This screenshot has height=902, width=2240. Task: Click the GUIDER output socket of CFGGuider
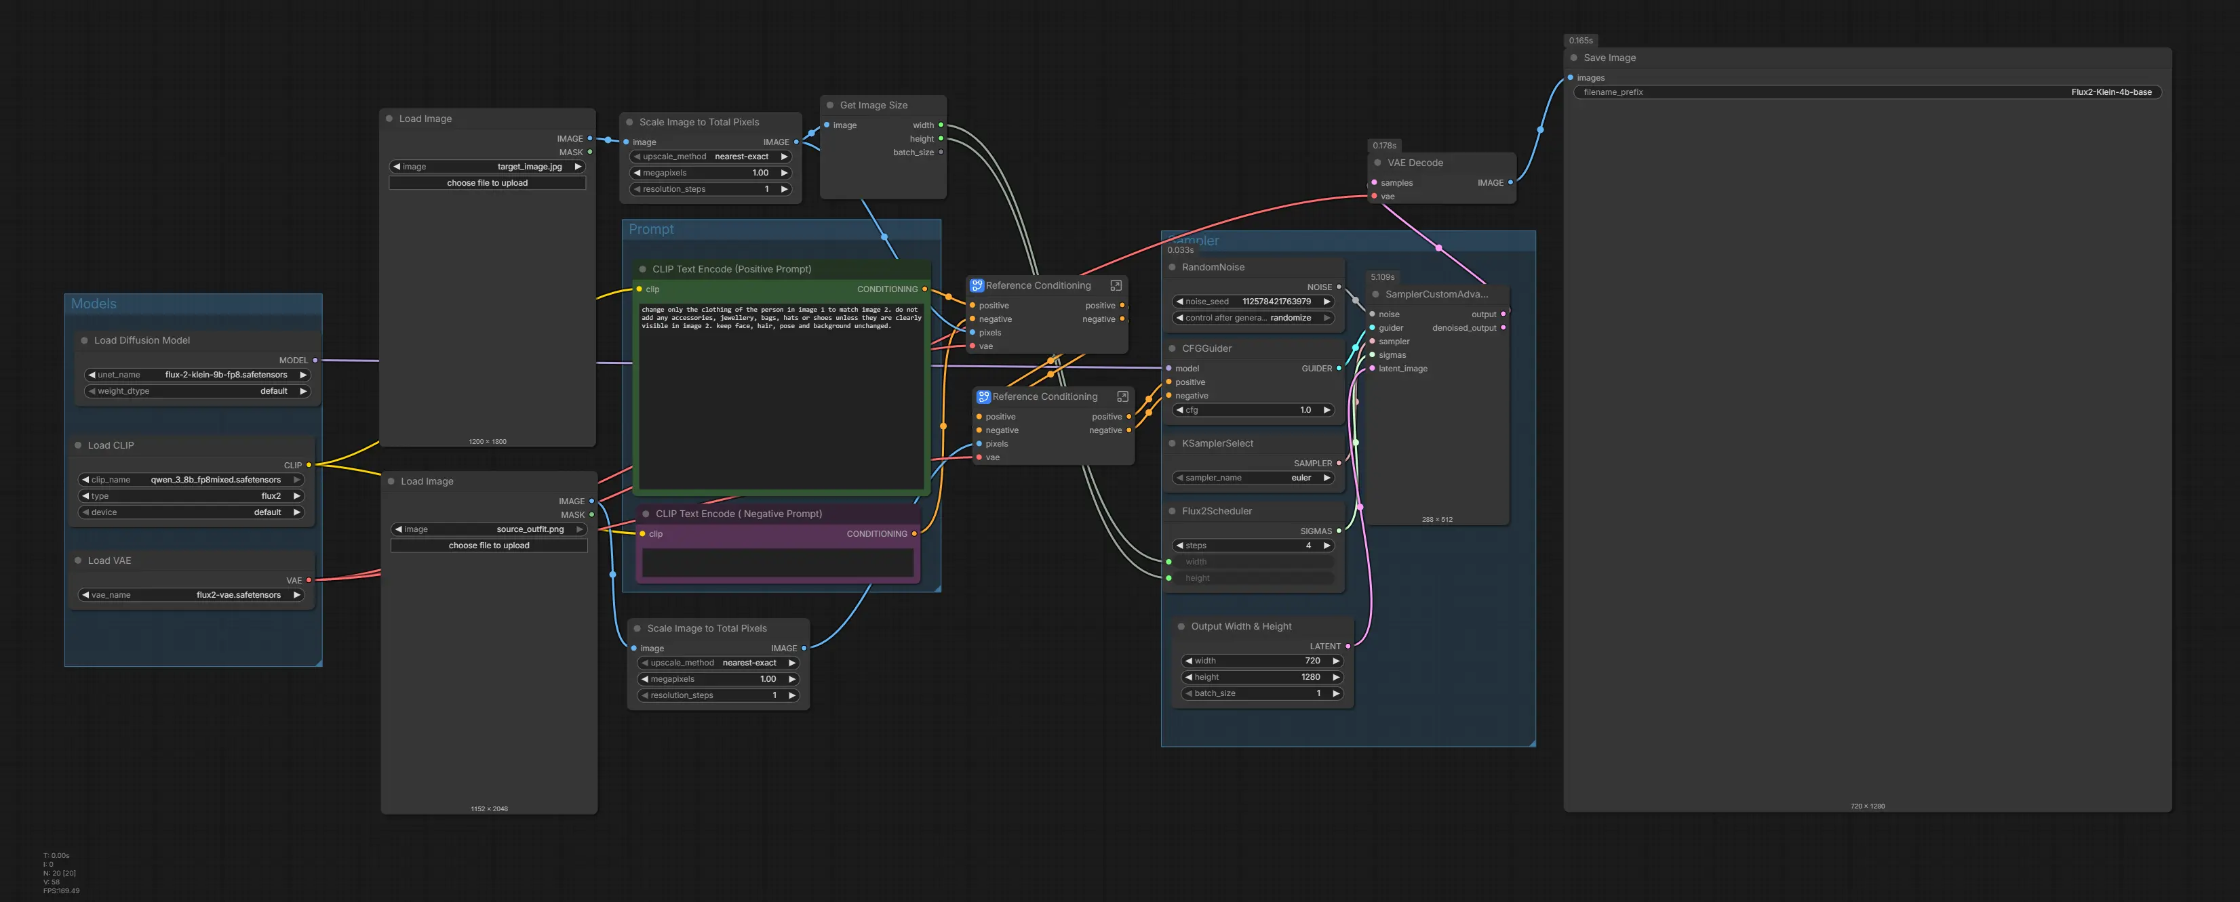1338,369
